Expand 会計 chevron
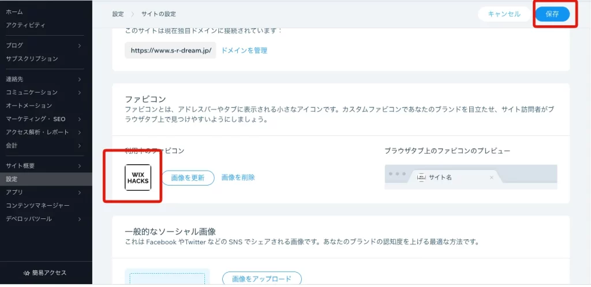The image size is (591, 287). [x=80, y=146]
